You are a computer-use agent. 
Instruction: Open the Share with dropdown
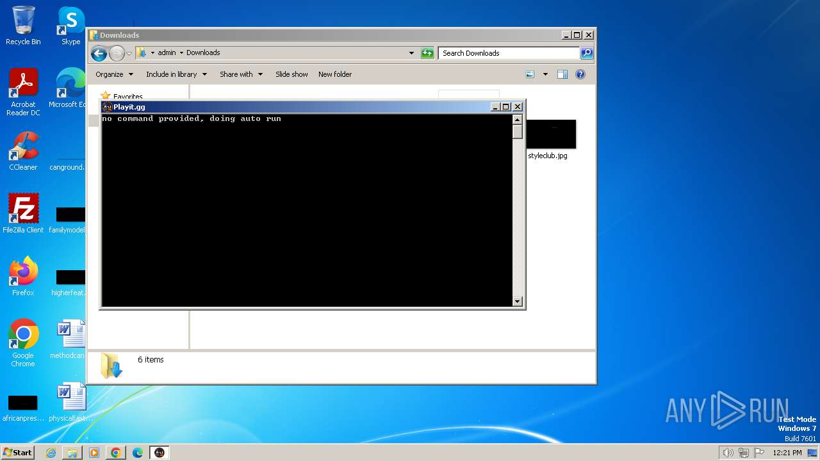click(241, 74)
